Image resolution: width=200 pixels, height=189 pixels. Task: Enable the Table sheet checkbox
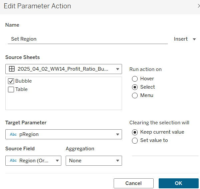pos(11,89)
